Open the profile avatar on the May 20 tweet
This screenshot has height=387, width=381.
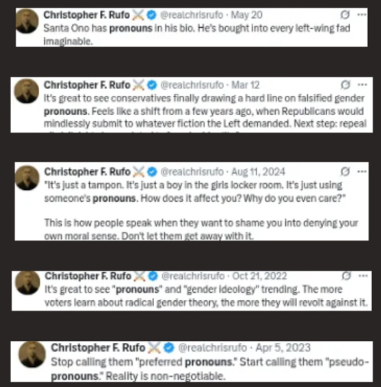(x=27, y=21)
